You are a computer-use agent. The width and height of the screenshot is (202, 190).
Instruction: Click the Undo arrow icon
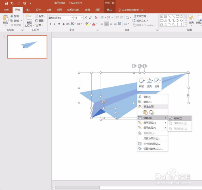(12, 3)
